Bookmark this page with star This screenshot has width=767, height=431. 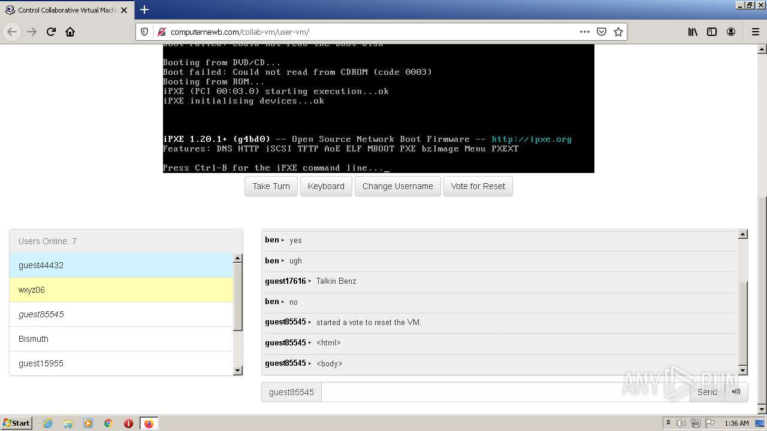pos(618,32)
